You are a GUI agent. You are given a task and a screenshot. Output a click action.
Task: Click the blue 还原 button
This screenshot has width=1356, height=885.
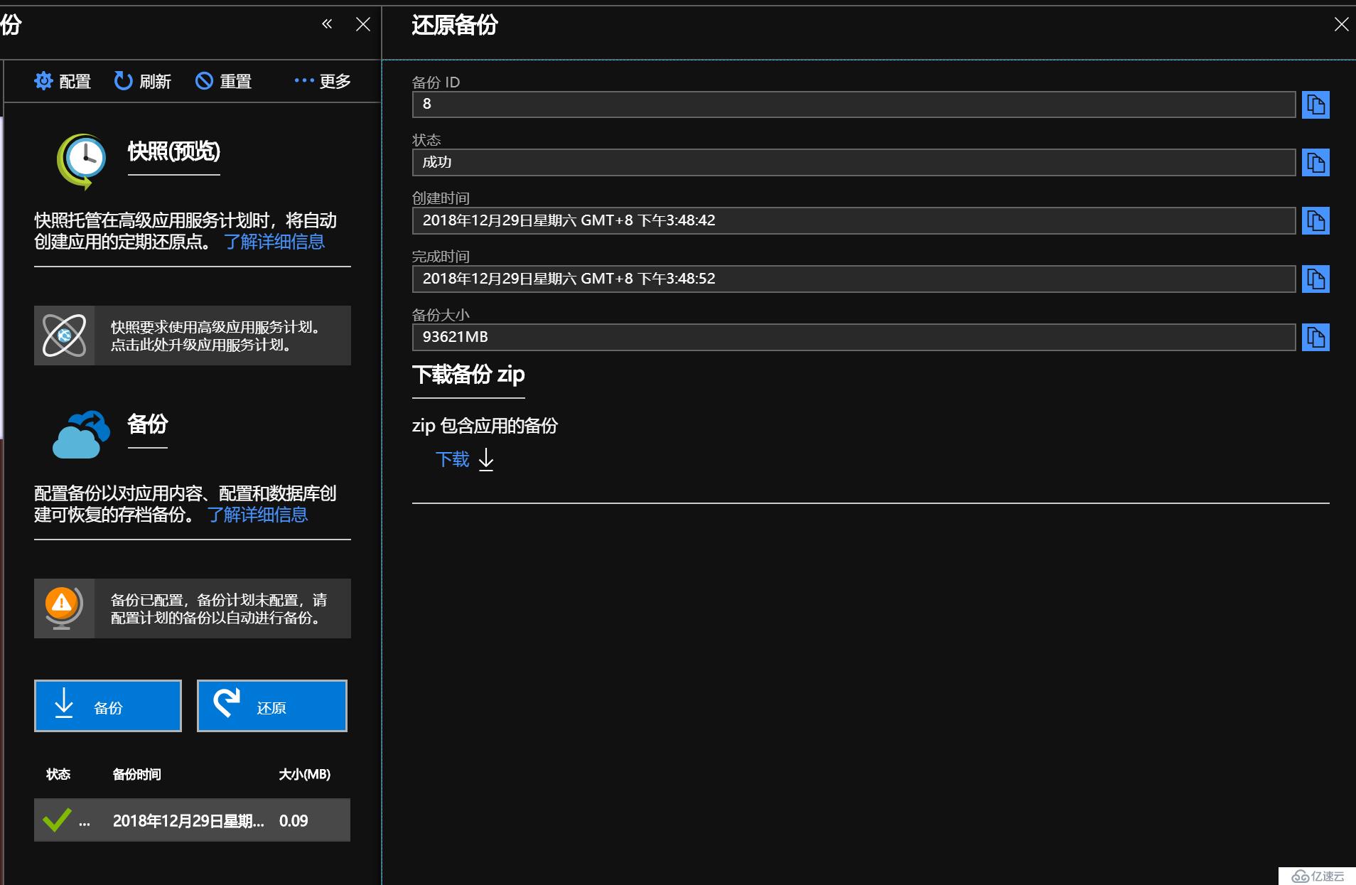tap(272, 706)
